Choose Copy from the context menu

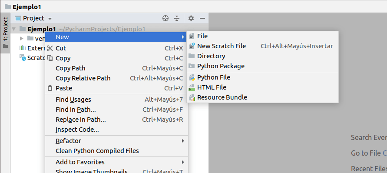116,58
